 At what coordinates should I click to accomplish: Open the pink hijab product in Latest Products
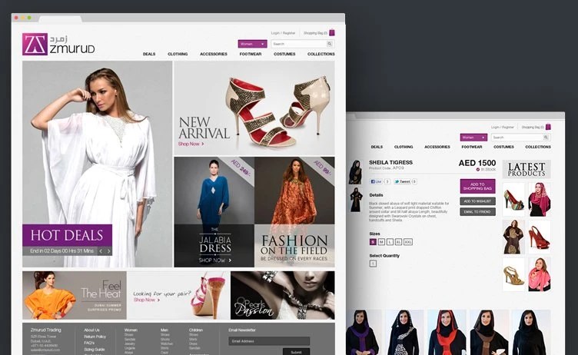[540, 200]
